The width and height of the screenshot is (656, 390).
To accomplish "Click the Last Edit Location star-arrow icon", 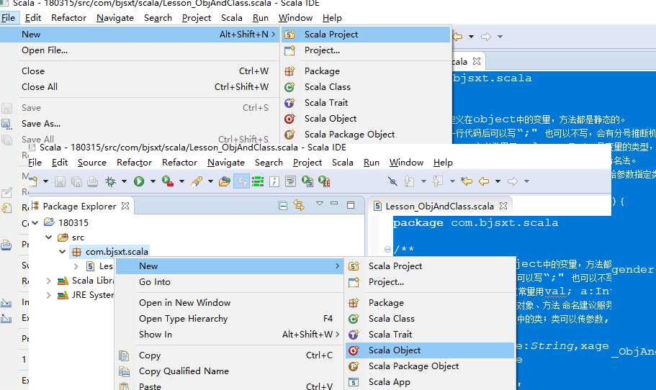I will point(467,181).
